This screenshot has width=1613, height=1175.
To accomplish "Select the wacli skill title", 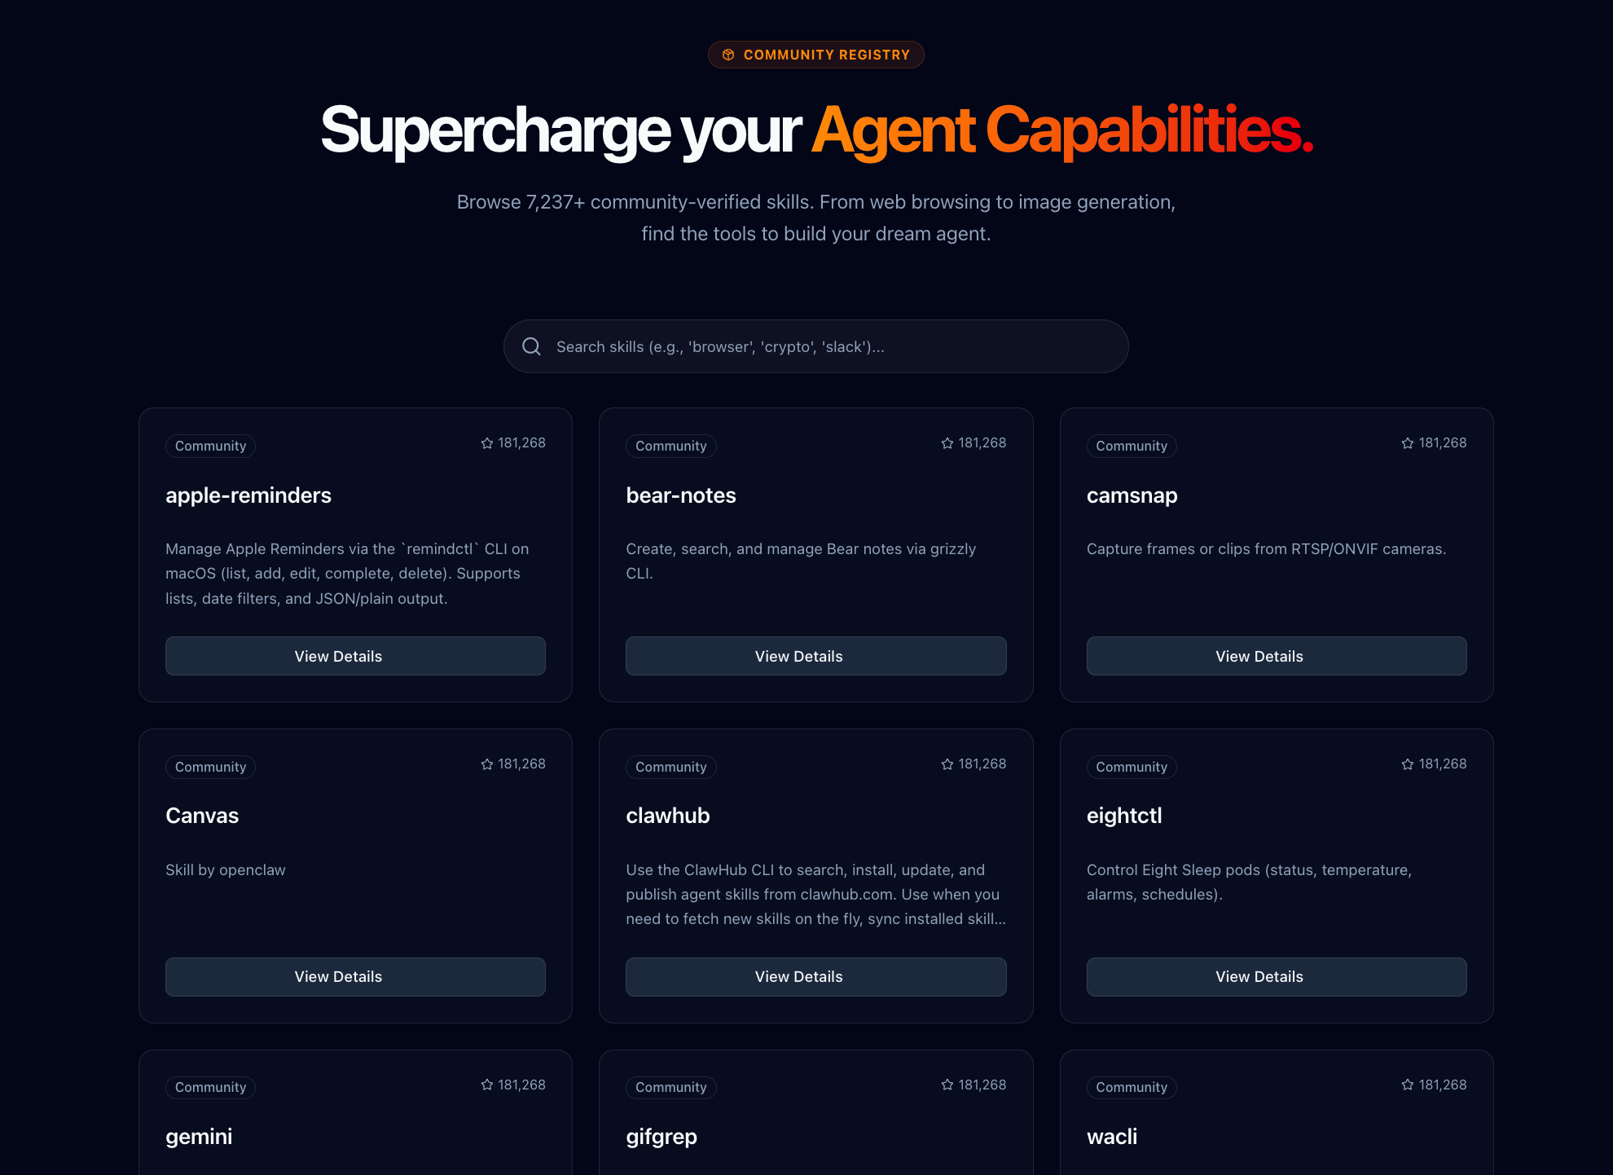I will [1111, 1136].
